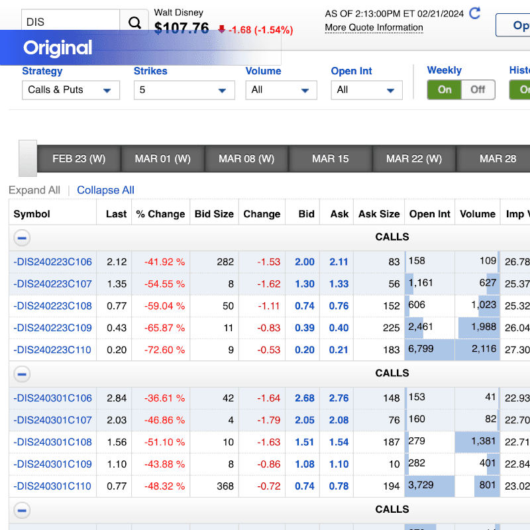Click the $107.76 Walt Disney price
Image resolution: width=530 pixels, height=530 pixels.
tap(182, 28)
